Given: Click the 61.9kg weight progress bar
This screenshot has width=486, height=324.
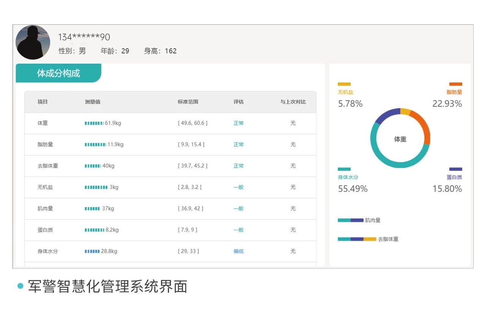Looking at the screenshot, I should click(94, 123).
